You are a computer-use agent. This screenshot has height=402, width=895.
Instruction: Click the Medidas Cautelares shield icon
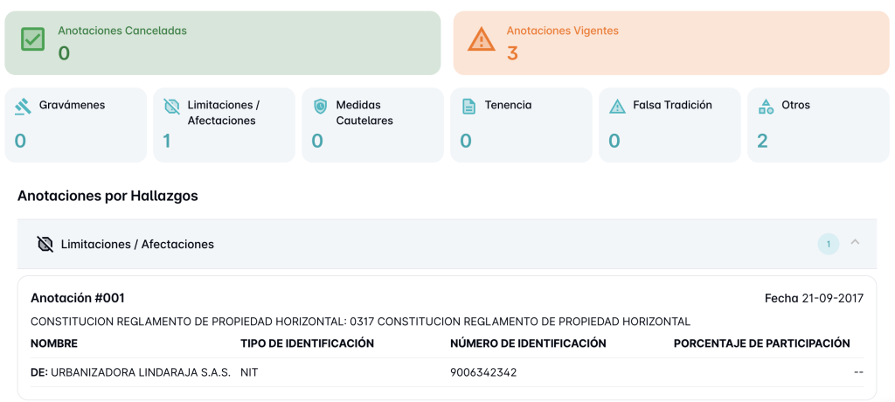[x=321, y=107]
